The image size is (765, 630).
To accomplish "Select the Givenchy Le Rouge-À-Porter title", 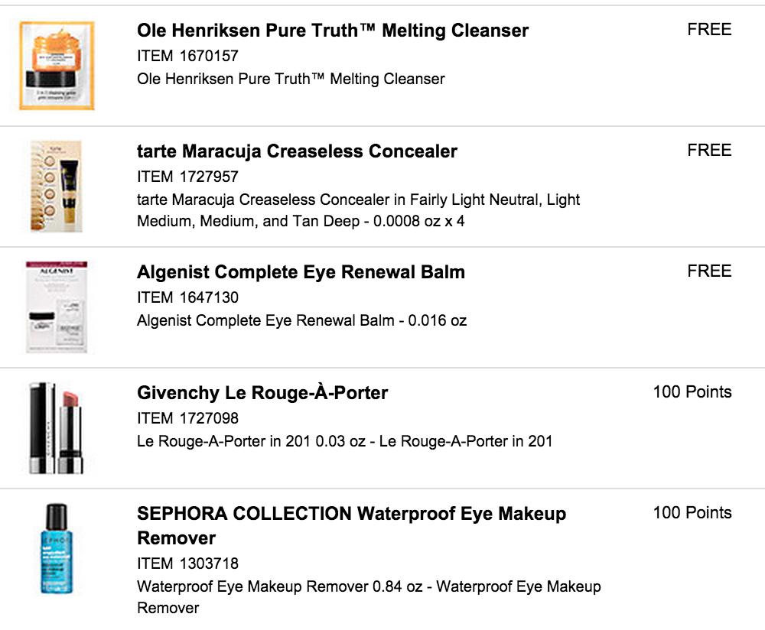I will pyautogui.click(x=262, y=393).
